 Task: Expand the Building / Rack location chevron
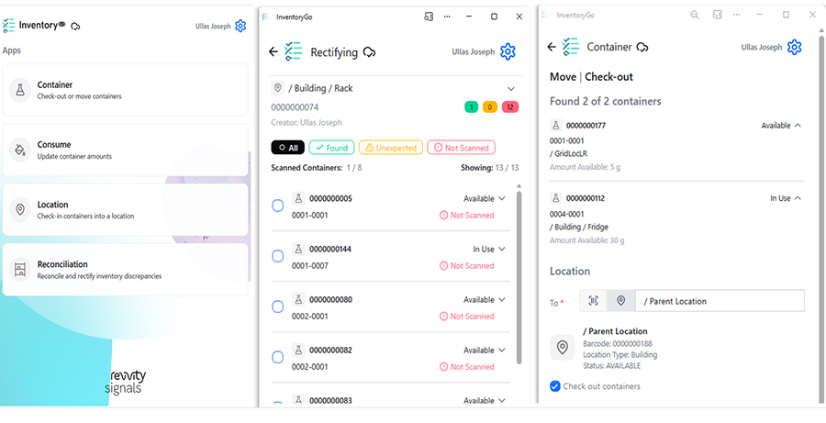[x=511, y=88]
